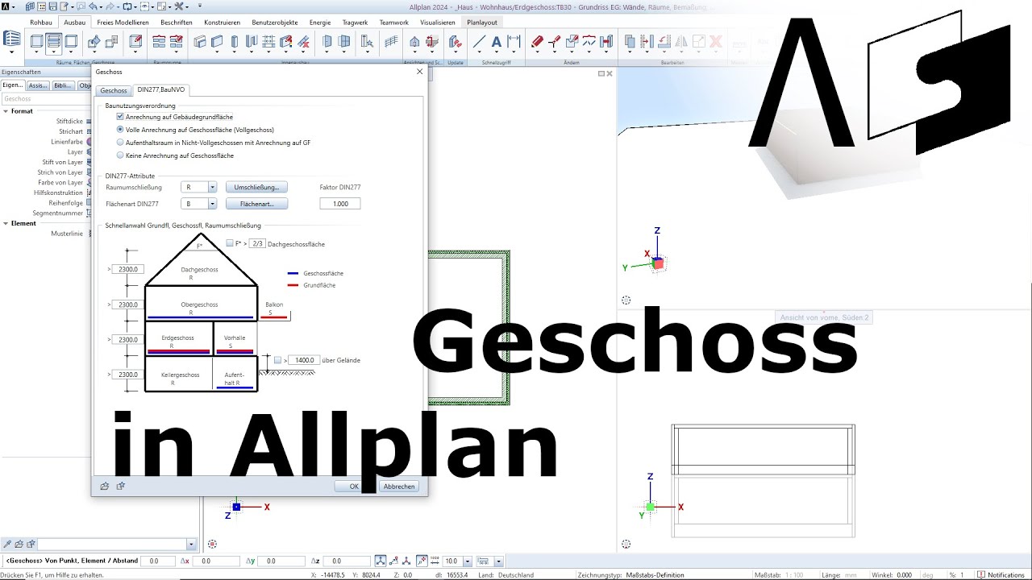Click the über Gelände 1400.0 field
Viewport: 1032px width, 580px height.
304,360
